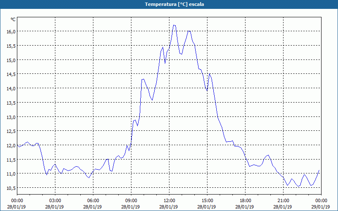Image resolution: width=338 pixels, height=211 pixels.
Task: Select the 14,0 temperature axis value
Action: pos(11,89)
